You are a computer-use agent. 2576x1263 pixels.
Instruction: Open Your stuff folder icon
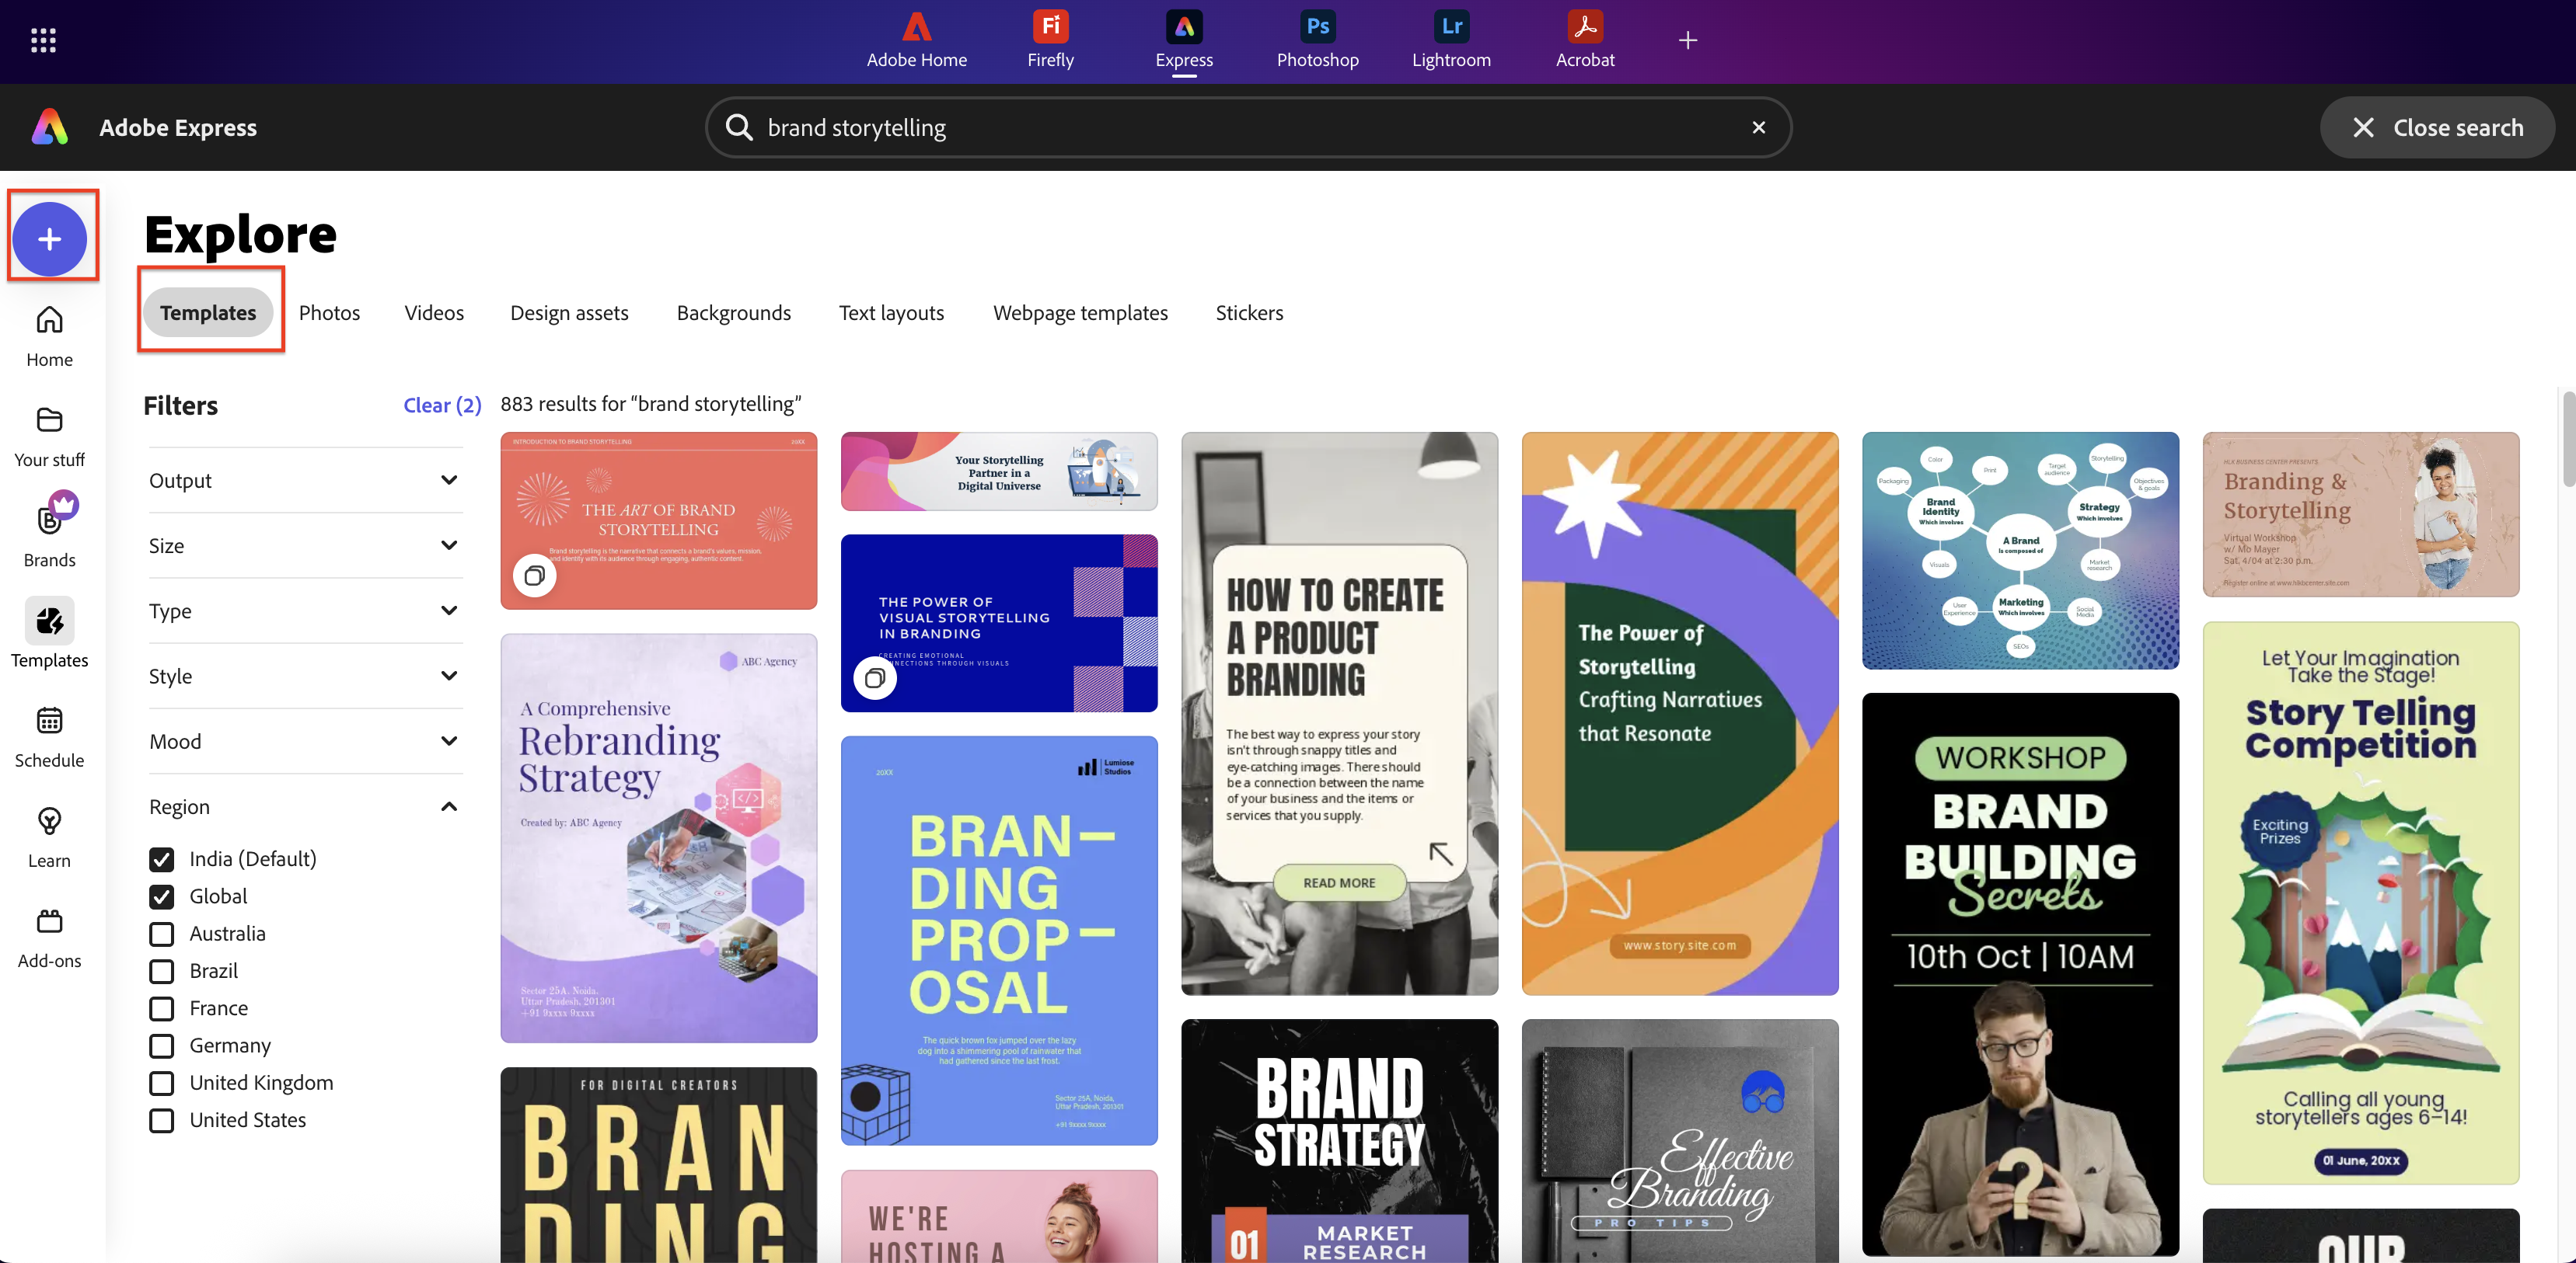pos(49,436)
